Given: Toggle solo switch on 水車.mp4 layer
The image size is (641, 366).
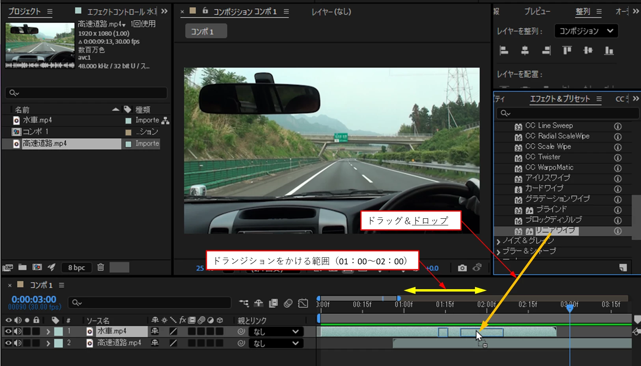Looking at the screenshot, I should click(x=27, y=331).
